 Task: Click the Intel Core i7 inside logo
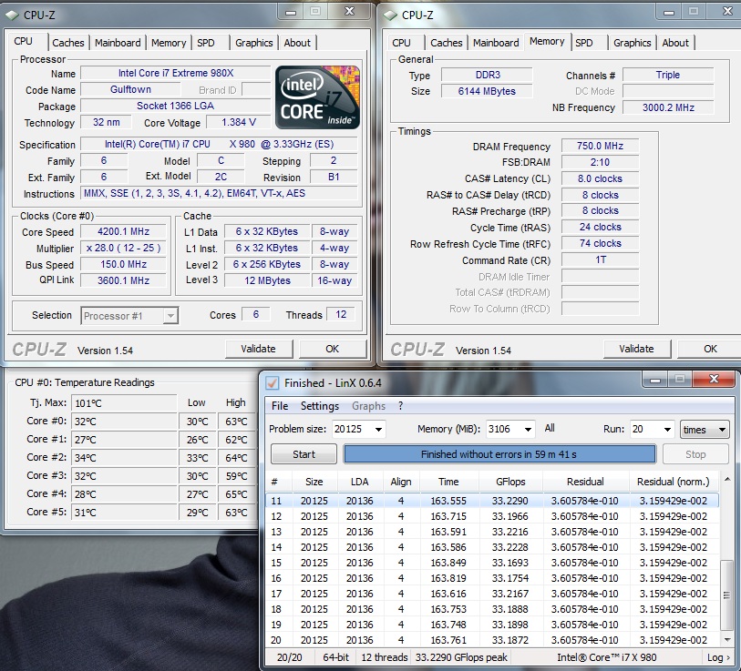tap(317, 97)
